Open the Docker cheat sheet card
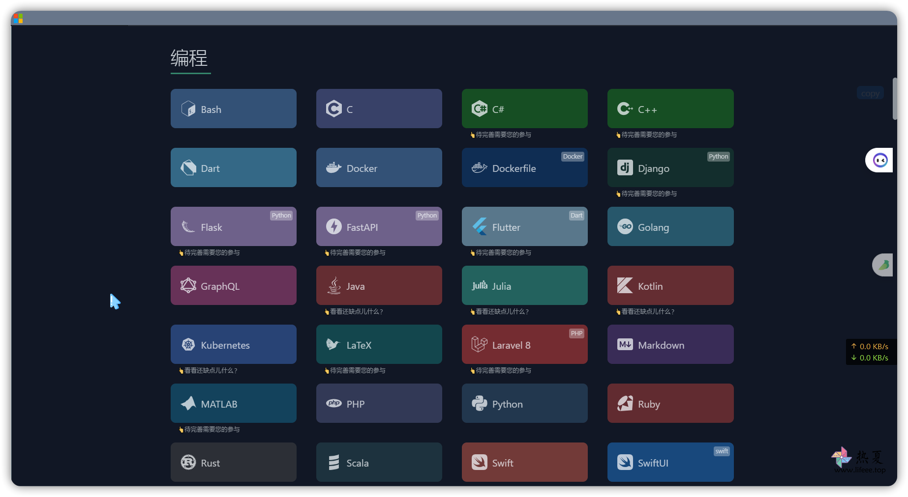 [379, 167]
